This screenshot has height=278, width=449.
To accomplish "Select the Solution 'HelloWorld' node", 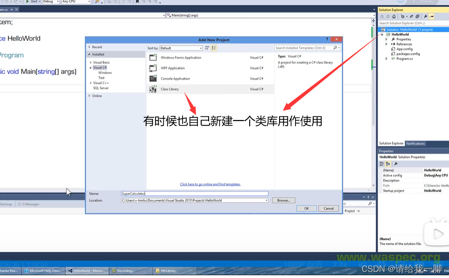I will click(x=409, y=29).
